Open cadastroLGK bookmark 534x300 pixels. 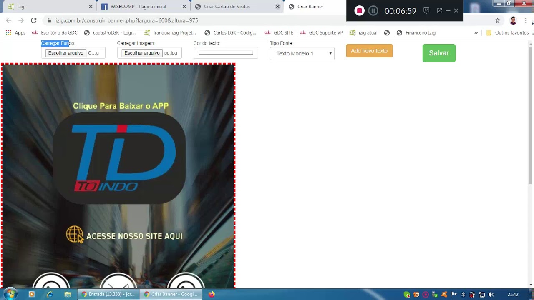click(x=110, y=32)
